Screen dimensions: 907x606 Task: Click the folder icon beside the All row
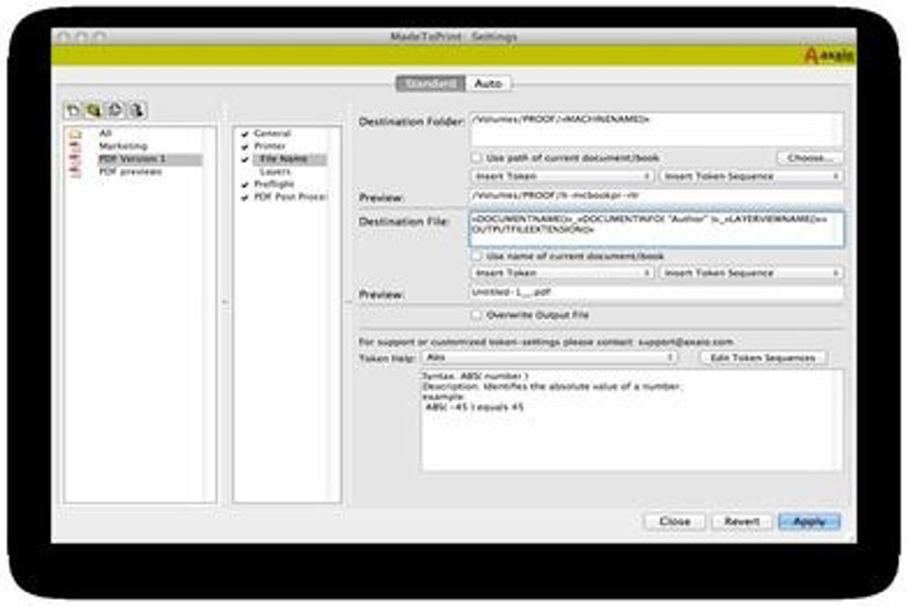coord(75,134)
